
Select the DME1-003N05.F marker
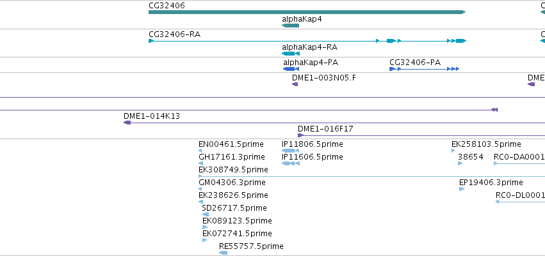click(x=295, y=84)
